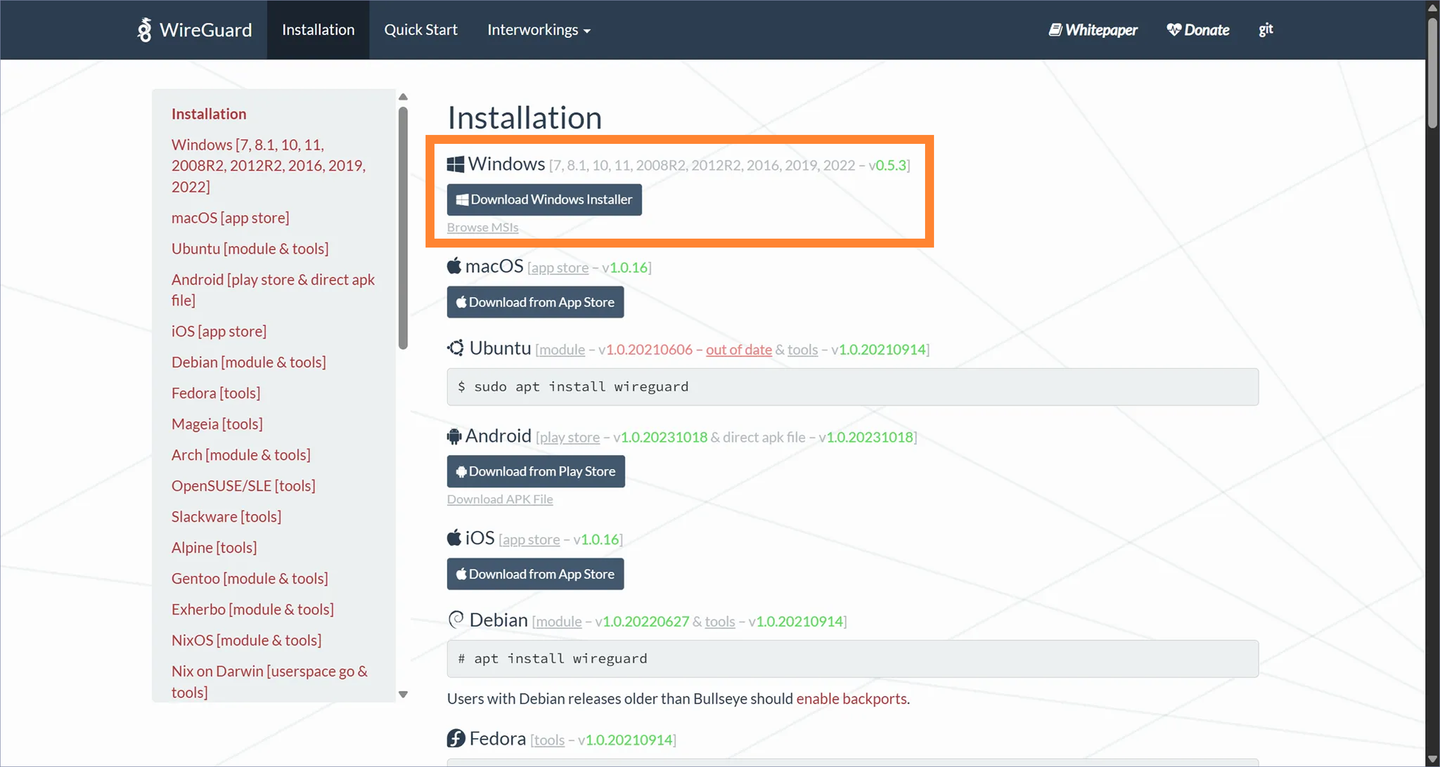Click the Ubuntu logo icon beside Ubuntu heading
1440x767 pixels.
point(456,348)
